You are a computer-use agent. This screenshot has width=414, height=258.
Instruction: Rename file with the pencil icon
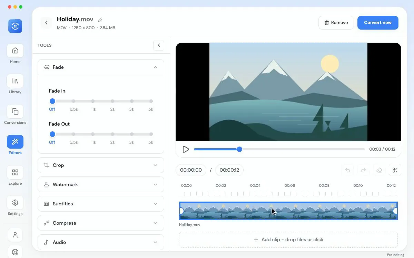(x=100, y=20)
